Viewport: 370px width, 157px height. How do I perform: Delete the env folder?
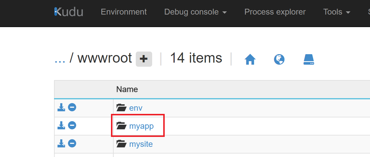coord(72,107)
